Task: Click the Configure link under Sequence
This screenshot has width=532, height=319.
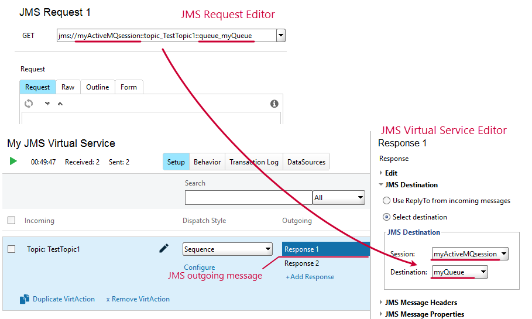Action: [200, 267]
